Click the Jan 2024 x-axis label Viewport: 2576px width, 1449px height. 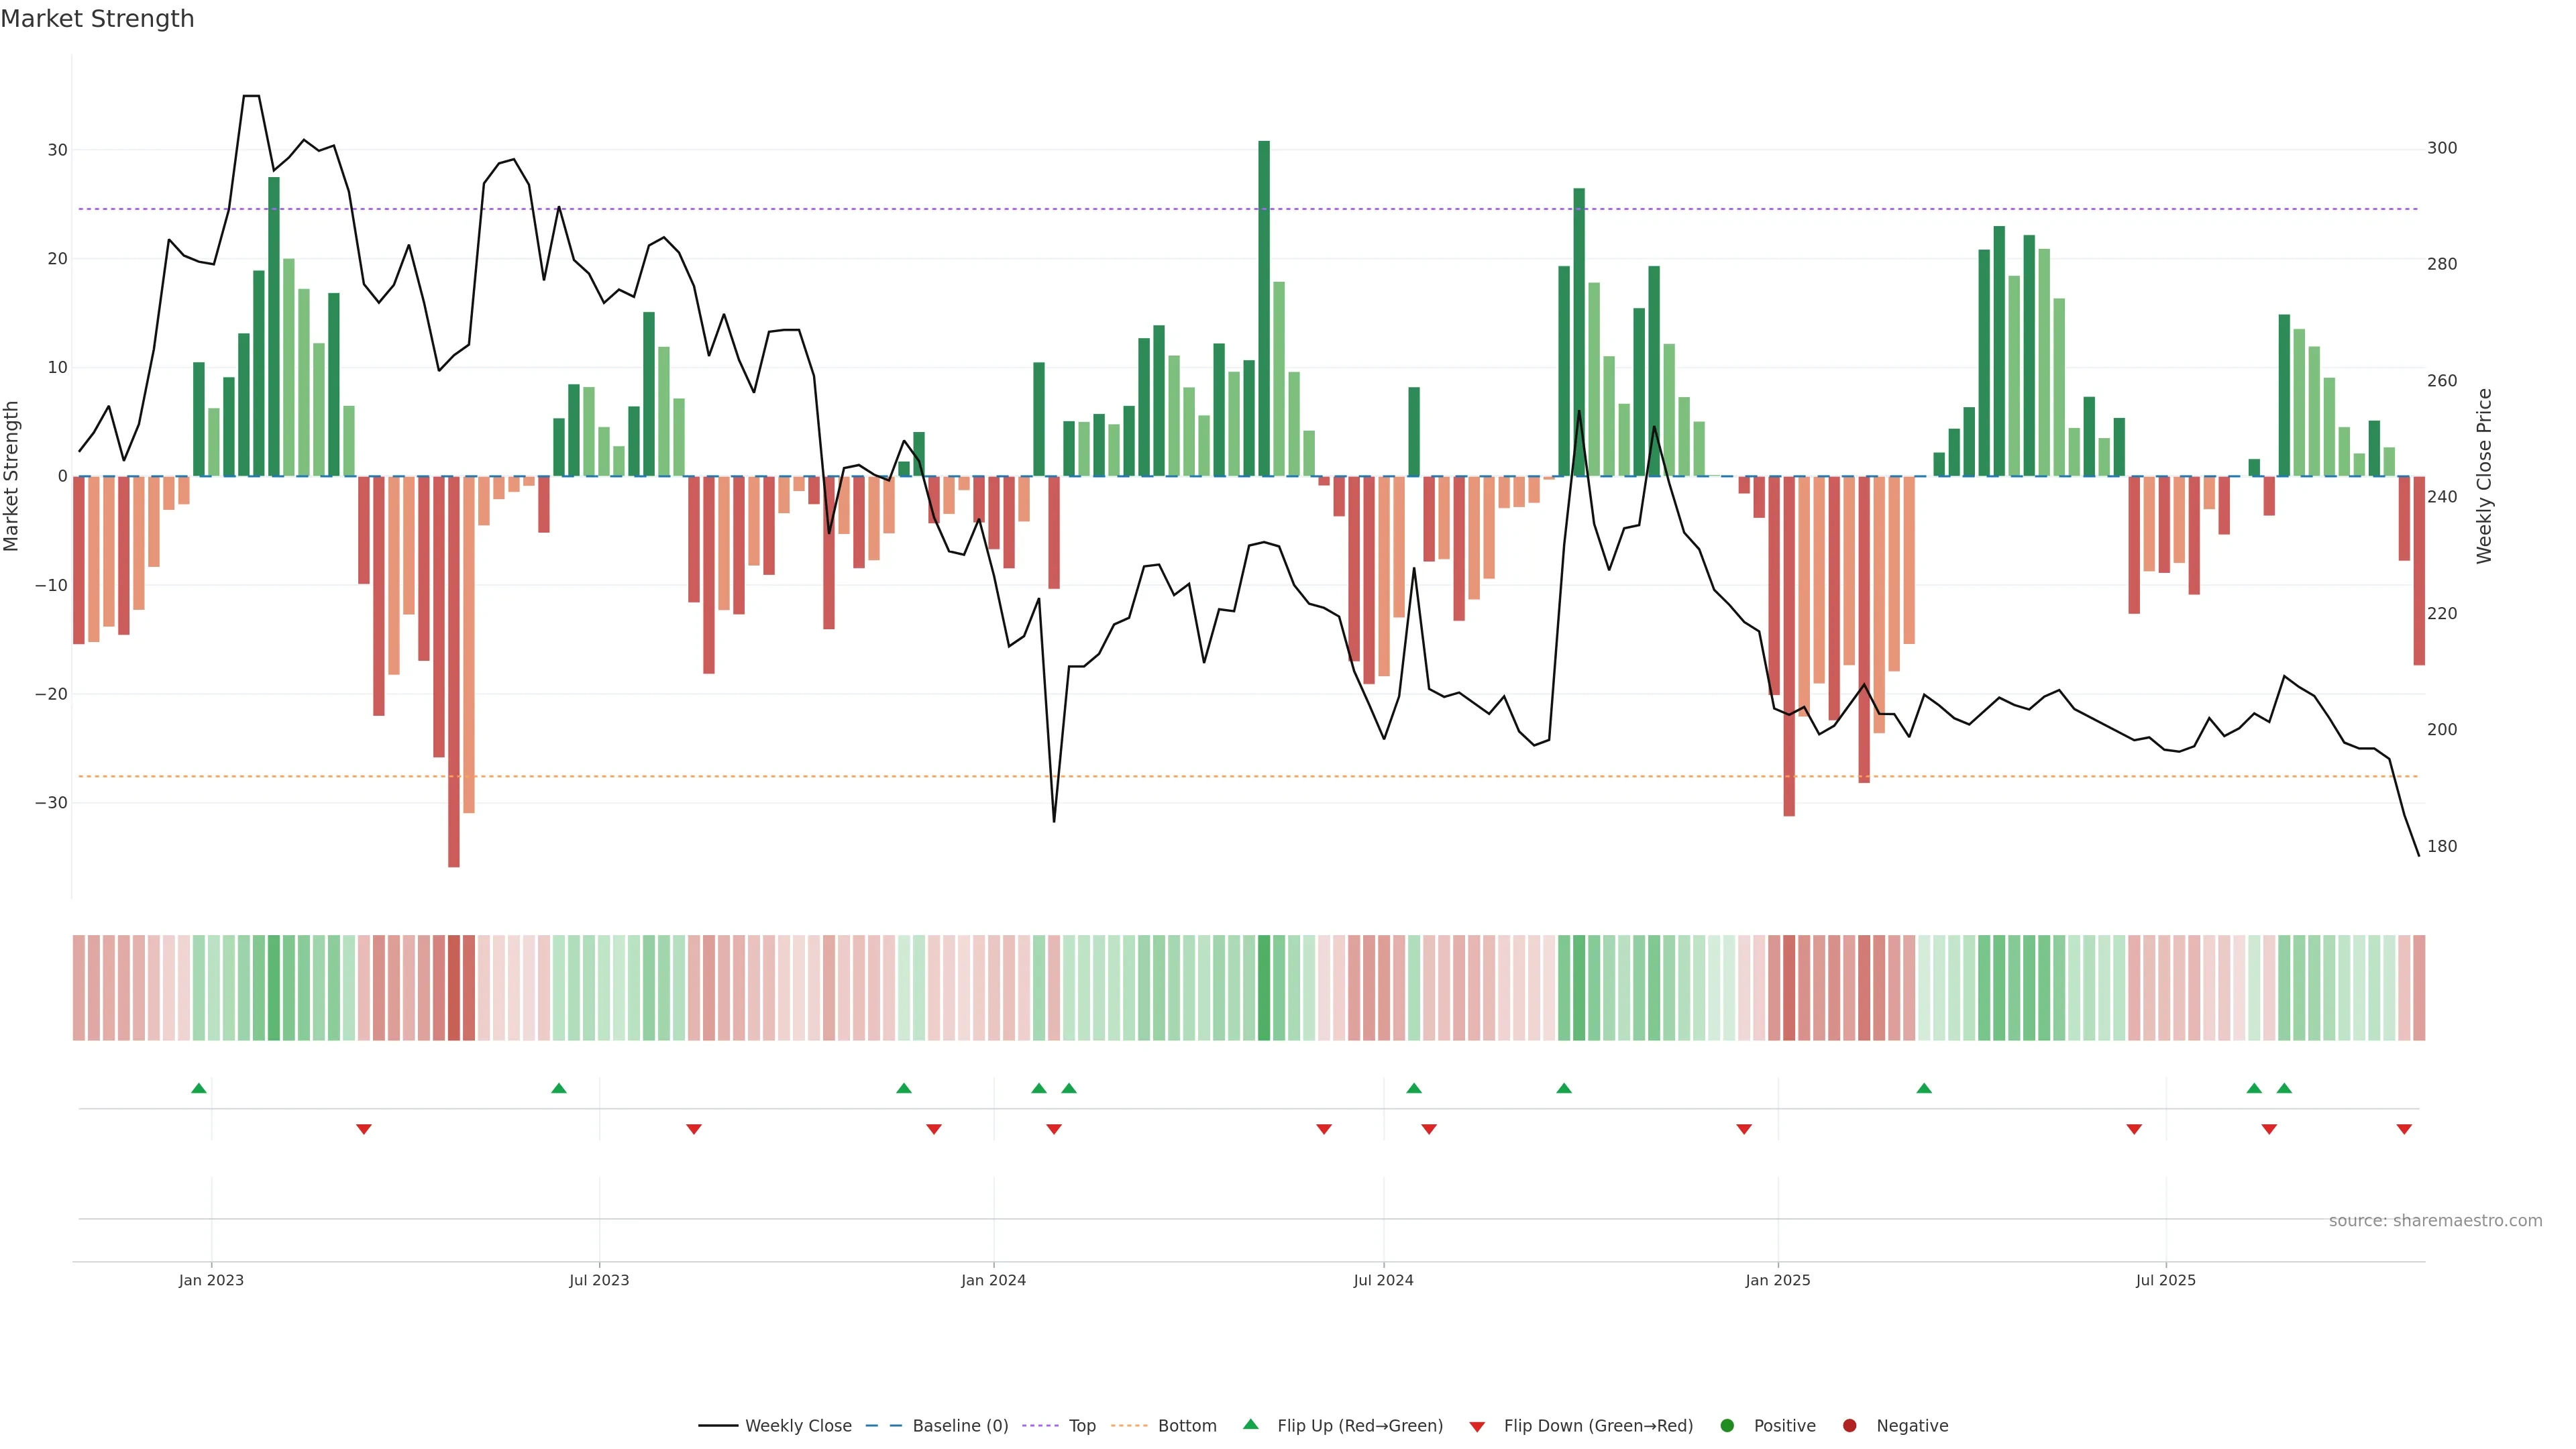tap(993, 1280)
